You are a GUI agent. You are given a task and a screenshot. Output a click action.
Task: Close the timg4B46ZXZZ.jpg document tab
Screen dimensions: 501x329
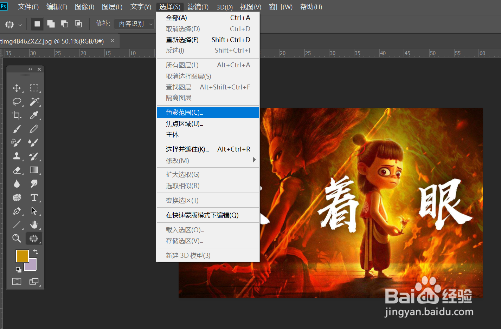(112, 41)
